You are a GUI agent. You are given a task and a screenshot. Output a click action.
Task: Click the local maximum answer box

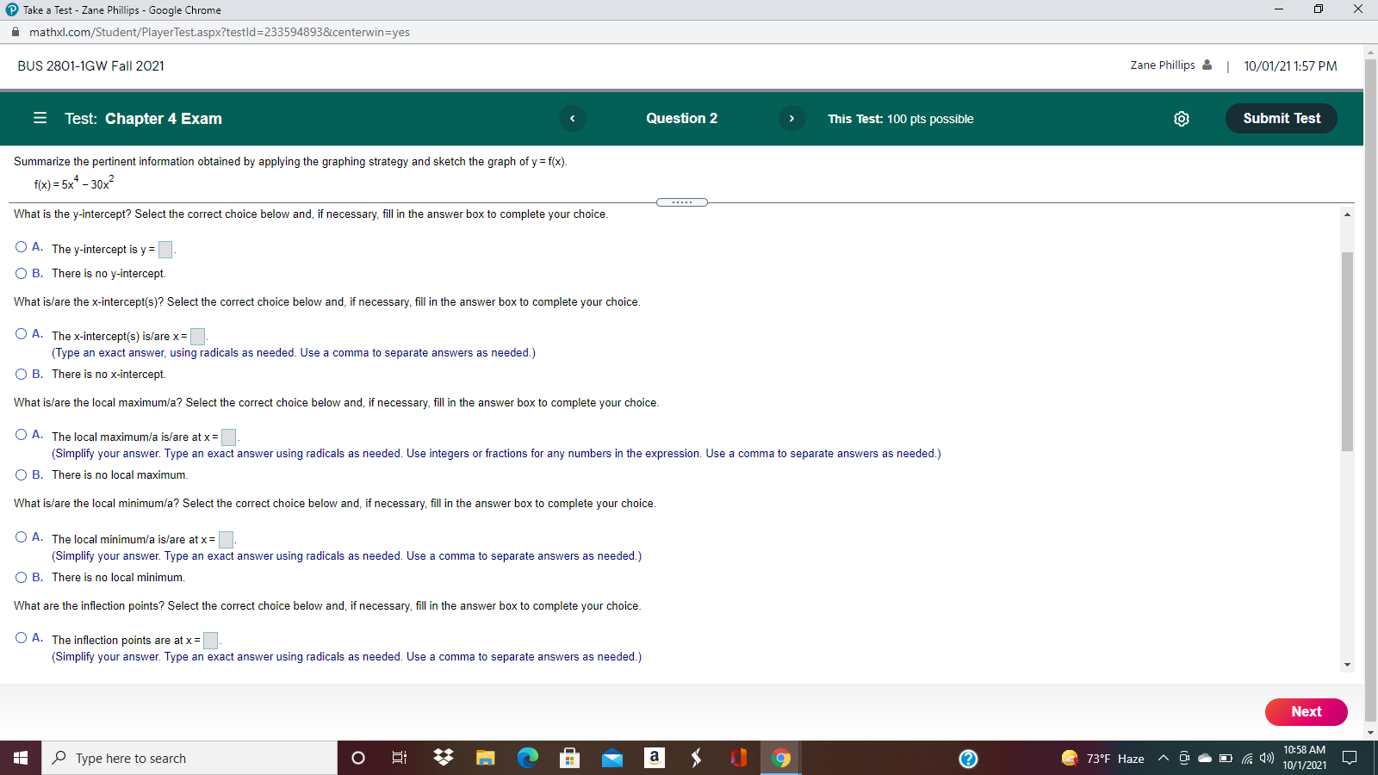pyautogui.click(x=228, y=437)
